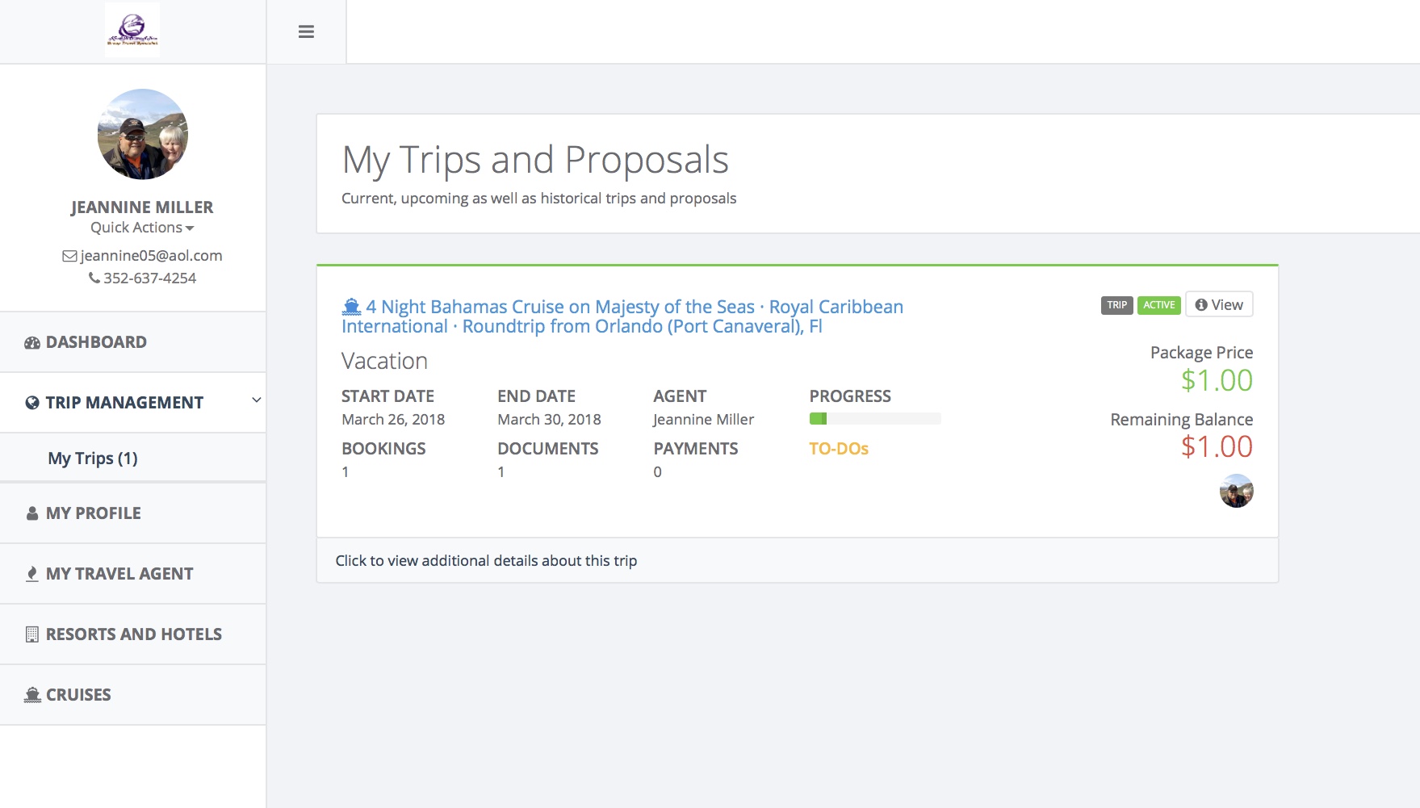
Task: Select Trip Management in sidebar
Action: click(133, 403)
